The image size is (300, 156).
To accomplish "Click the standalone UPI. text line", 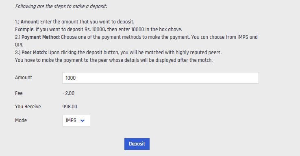I will coord(19,45).
